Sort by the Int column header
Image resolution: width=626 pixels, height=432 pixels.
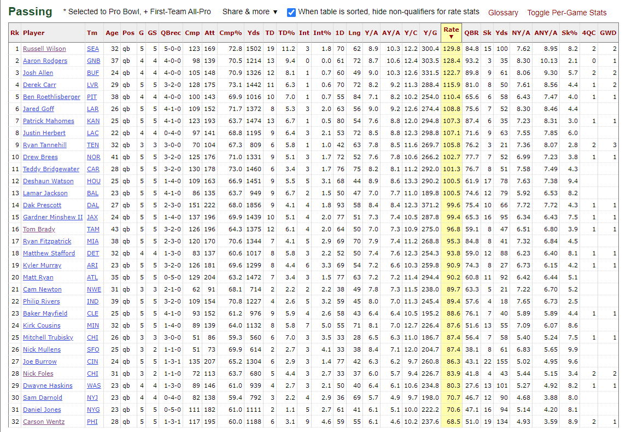304,33
